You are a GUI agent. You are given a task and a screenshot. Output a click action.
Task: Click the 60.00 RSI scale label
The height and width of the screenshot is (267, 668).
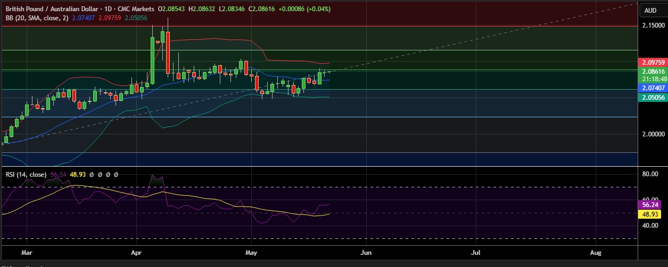tap(650, 200)
